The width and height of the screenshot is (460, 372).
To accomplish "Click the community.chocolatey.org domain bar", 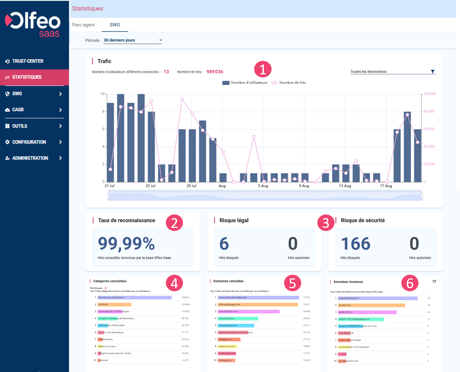I will tap(258, 298).
